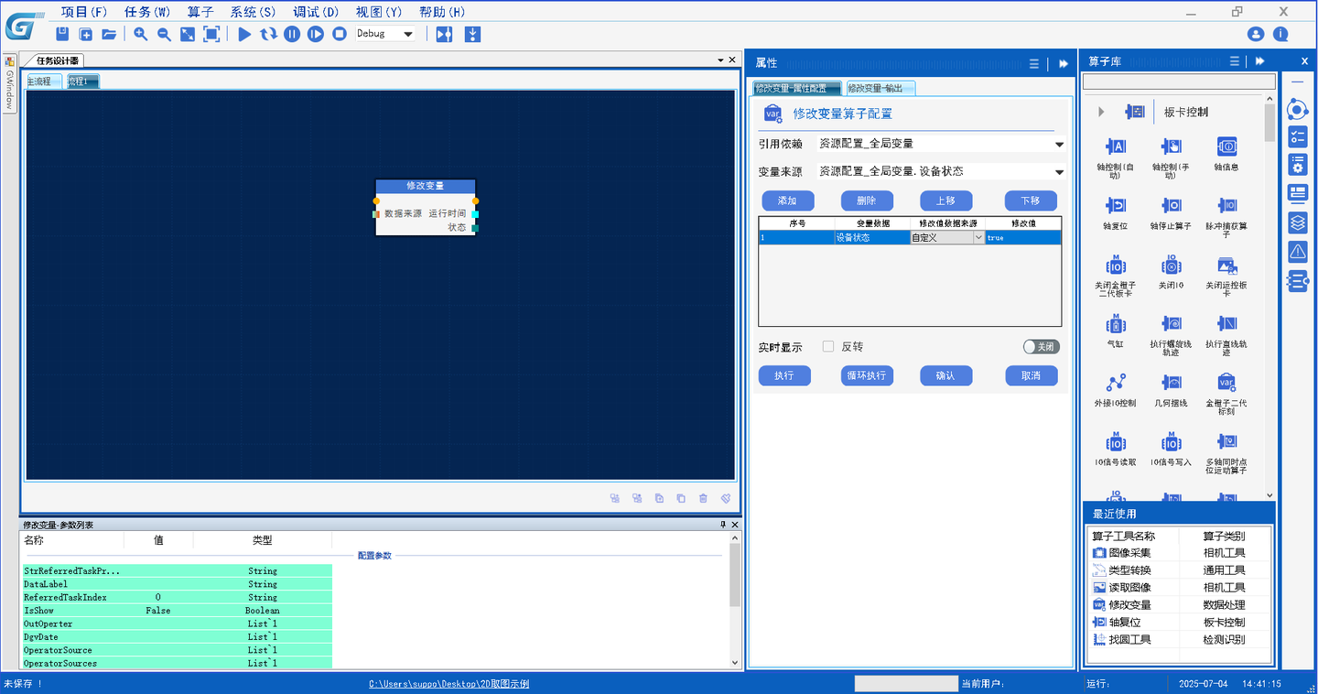This screenshot has height=694, width=1318.
Task: Check the 反转 checkbox
Action: [828, 347]
